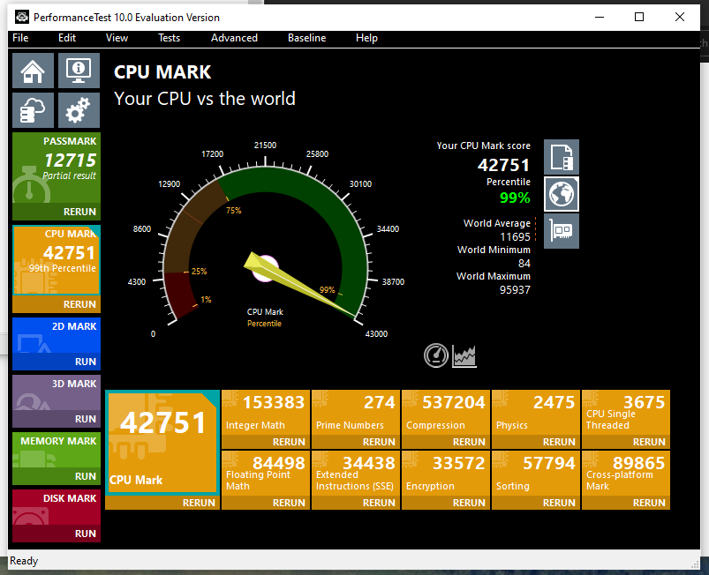
Task: Open the Advanced menu
Action: click(x=234, y=38)
